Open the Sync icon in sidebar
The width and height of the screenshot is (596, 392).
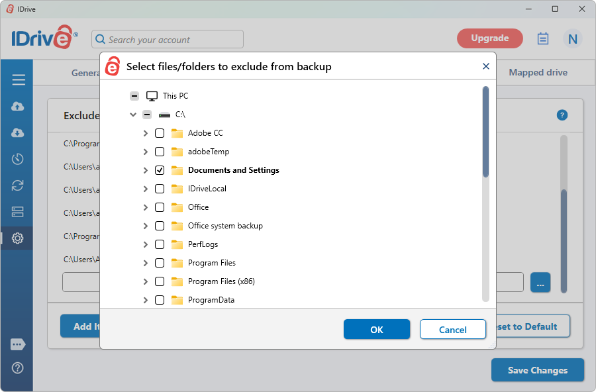18,185
